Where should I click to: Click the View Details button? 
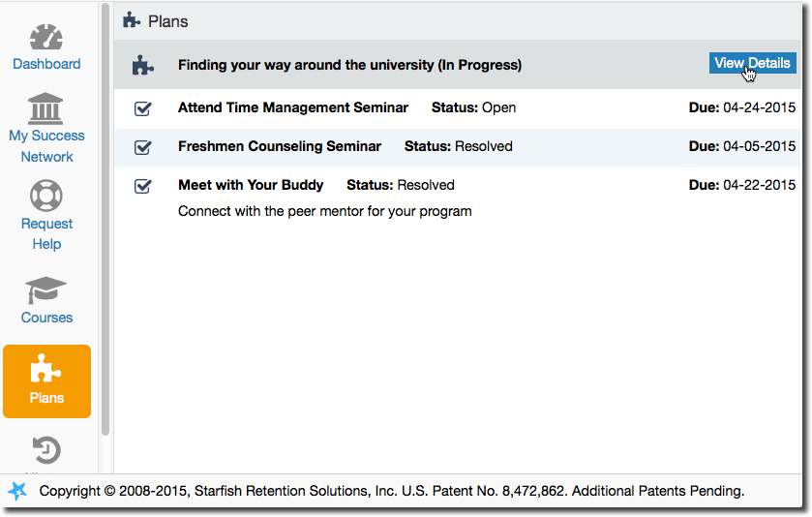(752, 63)
